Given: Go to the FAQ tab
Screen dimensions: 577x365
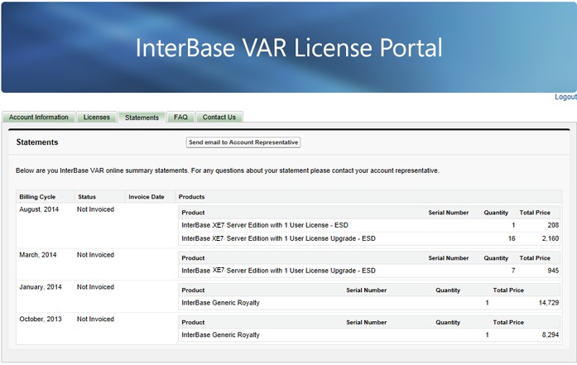Looking at the screenshot, I should click(x=180, y=118).
